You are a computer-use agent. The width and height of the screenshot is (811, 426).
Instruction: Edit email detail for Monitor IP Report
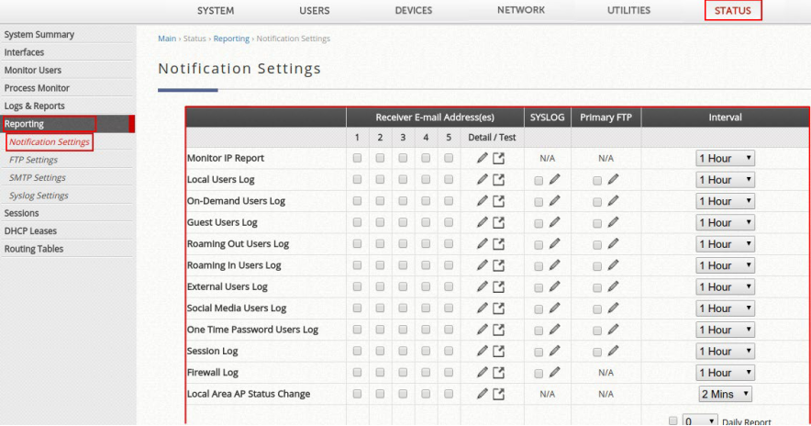point(482,158)
